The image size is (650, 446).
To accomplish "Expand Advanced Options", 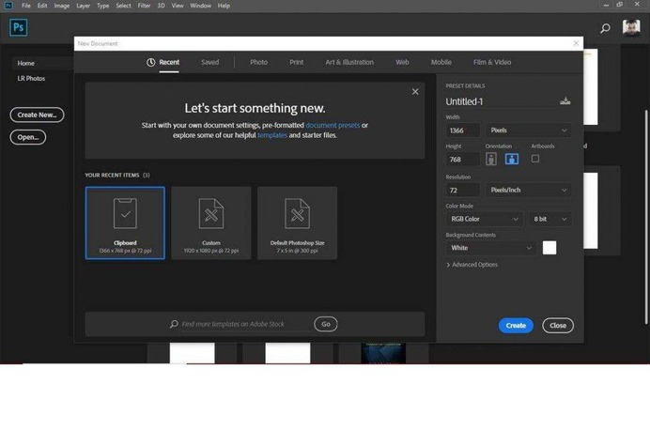I will pyautogui.click(x=472, y=265).
